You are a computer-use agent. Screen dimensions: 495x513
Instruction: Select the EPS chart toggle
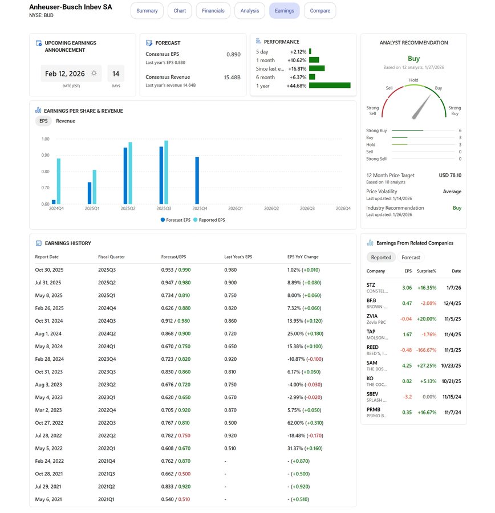[43, 121]
